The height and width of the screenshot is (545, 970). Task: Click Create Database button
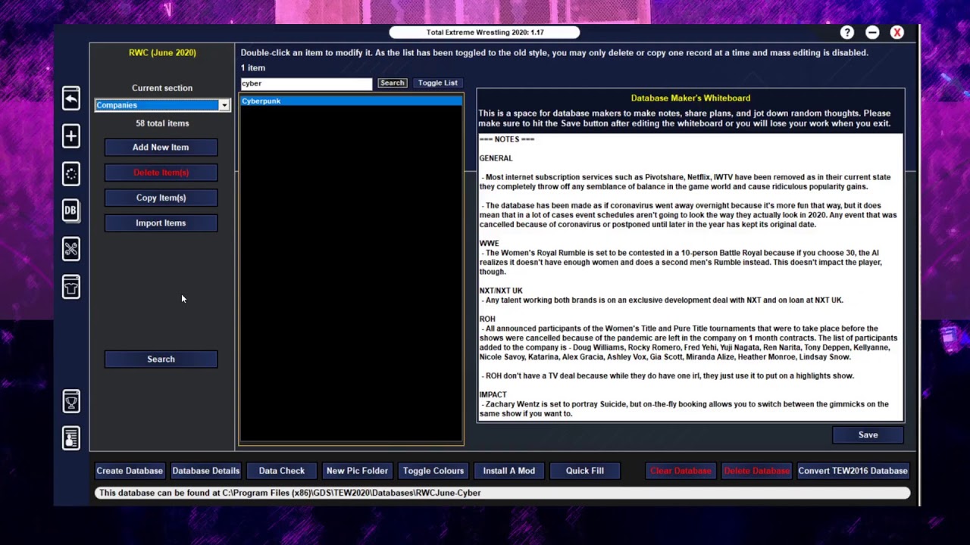point(130,471)
